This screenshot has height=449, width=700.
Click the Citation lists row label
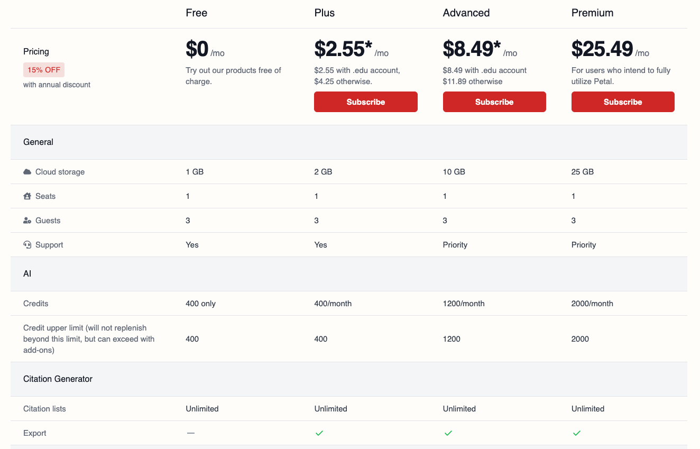(x=44, y=409)
